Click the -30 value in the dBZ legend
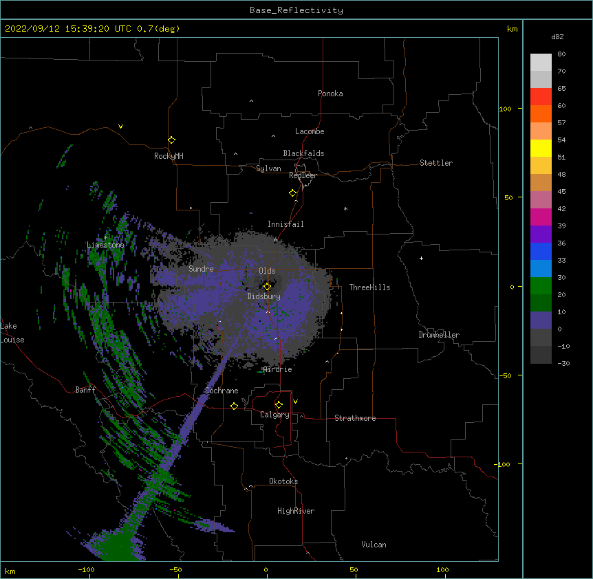593x579 pixels. (x=563, y=363)
